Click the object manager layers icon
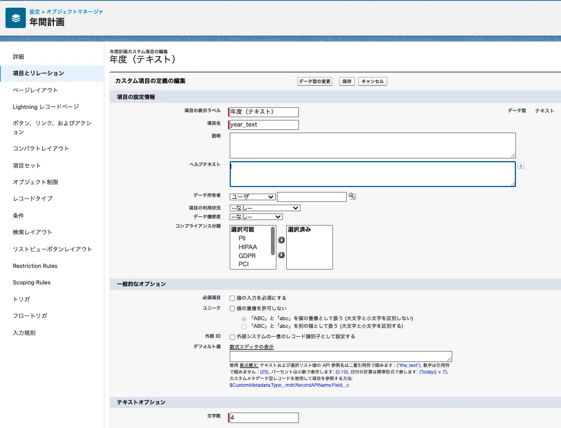Screen dimensions: 561x428 pyautogui.click(x=16, y=18)
